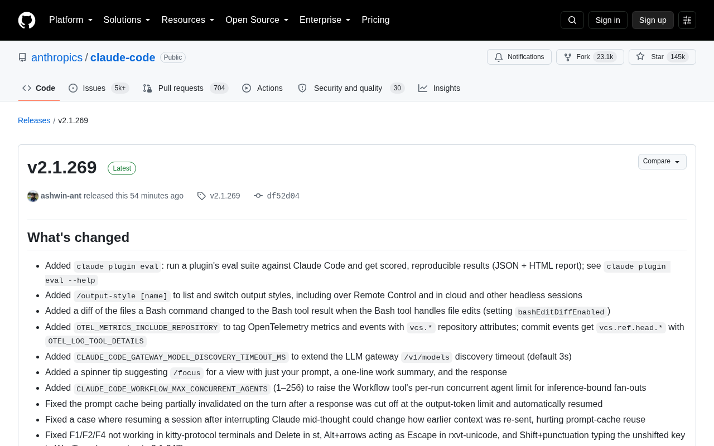Image resolution: width=714 pixels, height=446 pixels.
Task: Click the Public visibility label
Action: click(173, 57)
